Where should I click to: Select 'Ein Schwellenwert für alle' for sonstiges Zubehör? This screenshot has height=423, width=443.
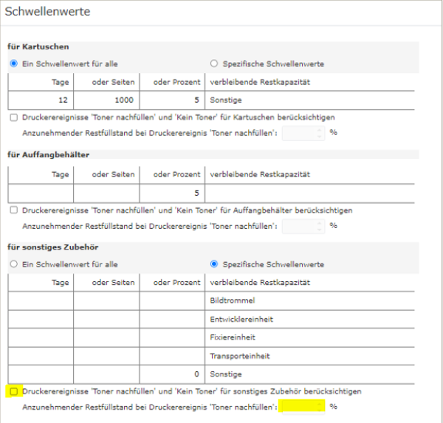coord(13,264)
